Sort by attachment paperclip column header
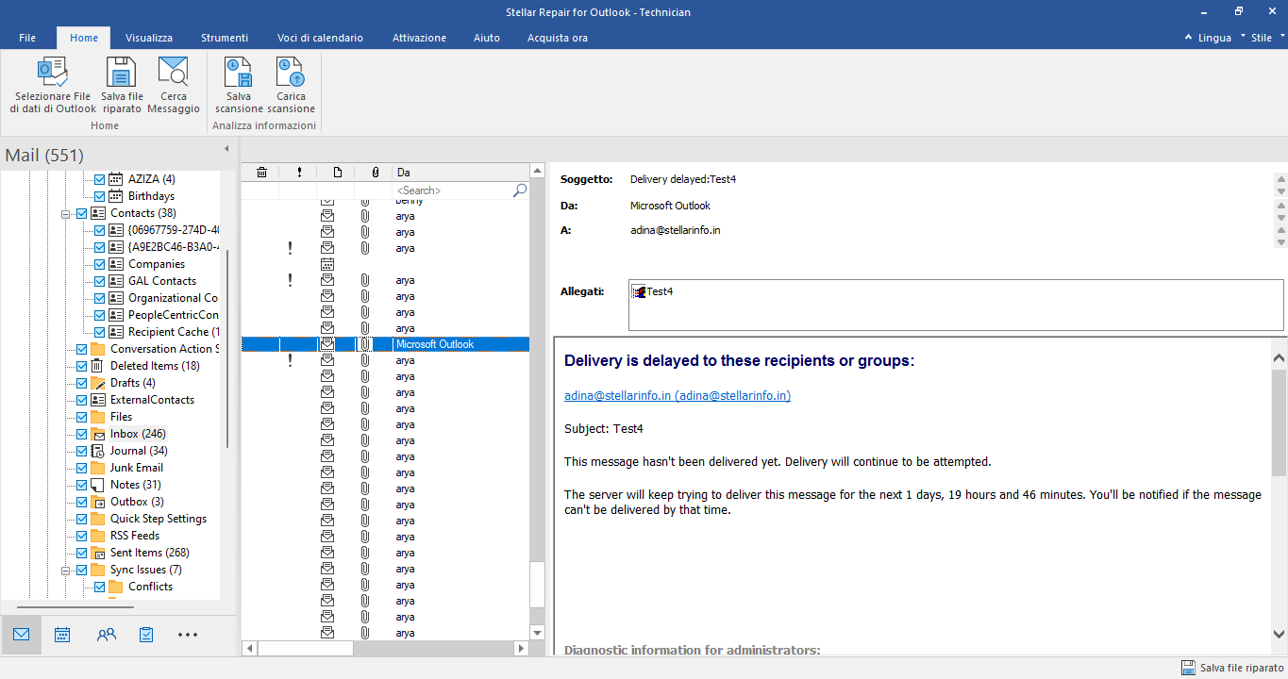Viewport: 1288px width, 679px height. (x=375, y=172)
